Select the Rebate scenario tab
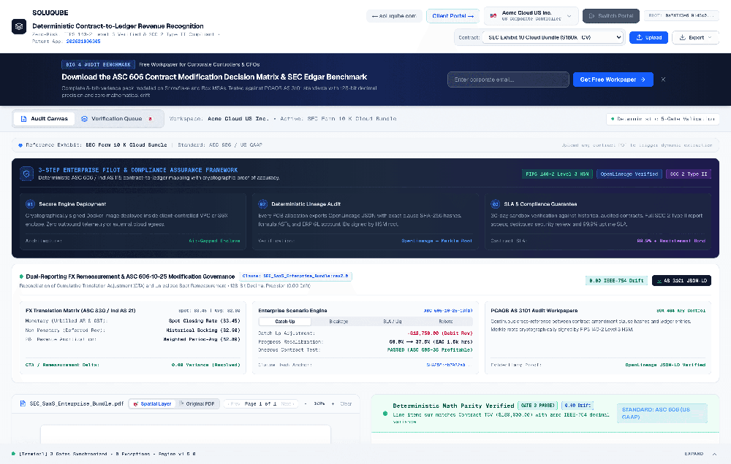 click(446, 322)
